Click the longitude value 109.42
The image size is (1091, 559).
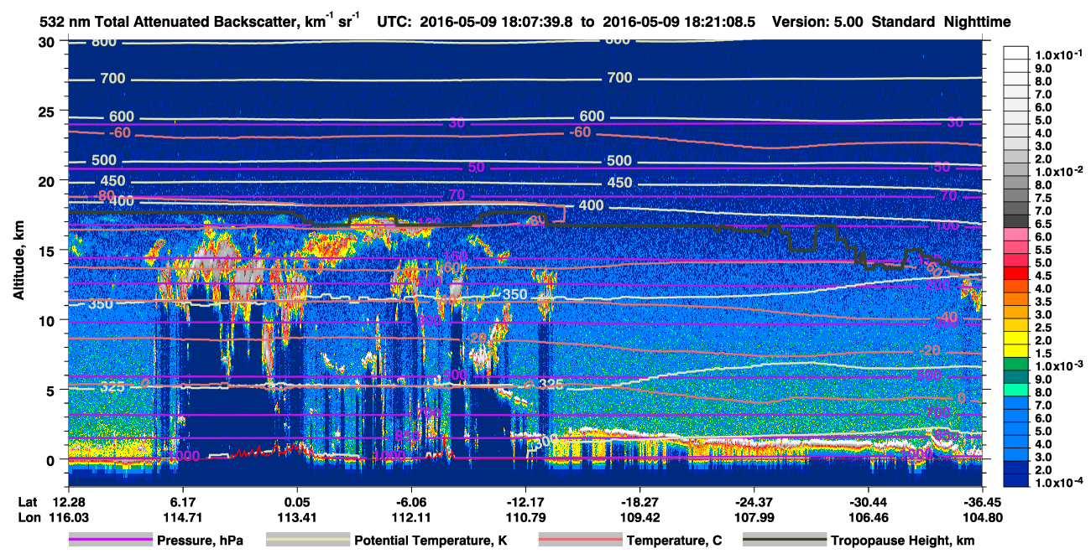[x=639, y=517]
